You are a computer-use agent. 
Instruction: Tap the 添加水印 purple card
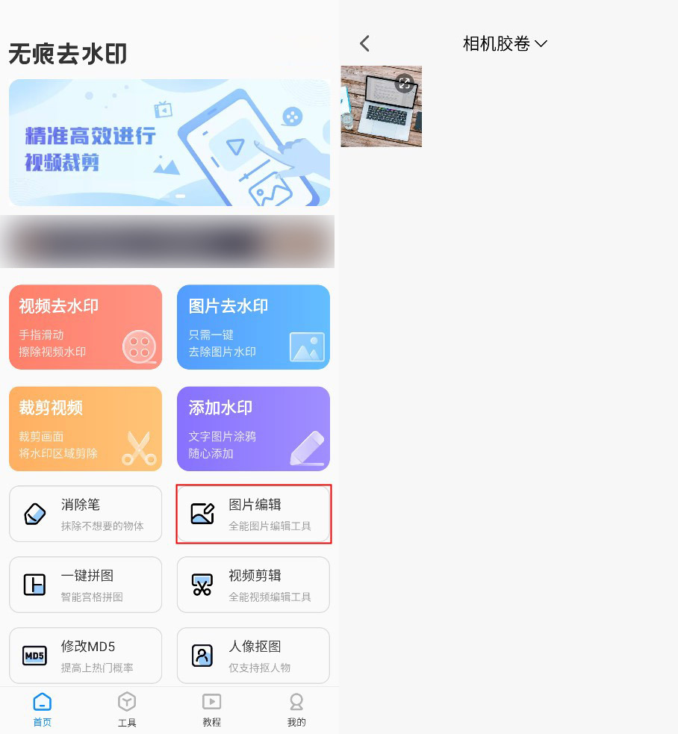click(x=253, y=429)
